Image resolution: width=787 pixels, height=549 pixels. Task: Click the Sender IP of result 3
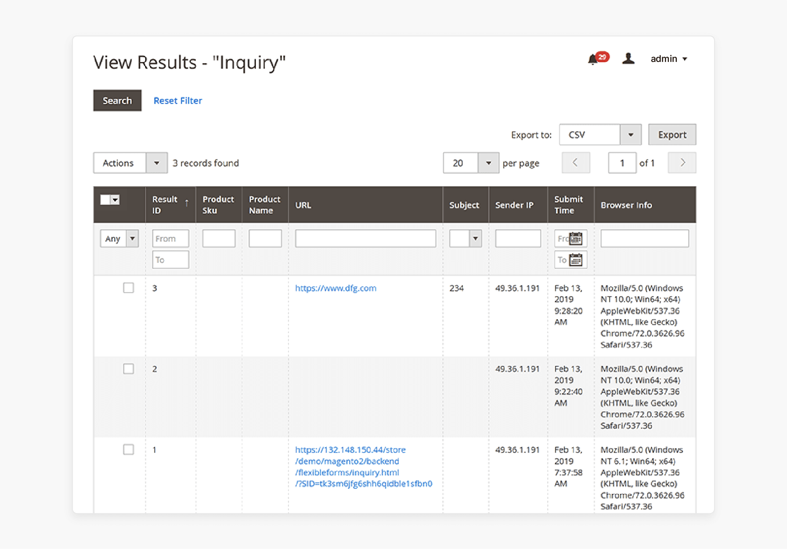(517, 288)
